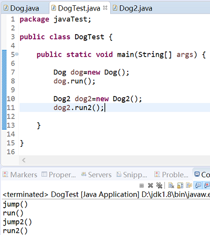Click 'args' parameter on line 5
The width and height of the screenshot is (210, 235).
(x=185, y=55)
